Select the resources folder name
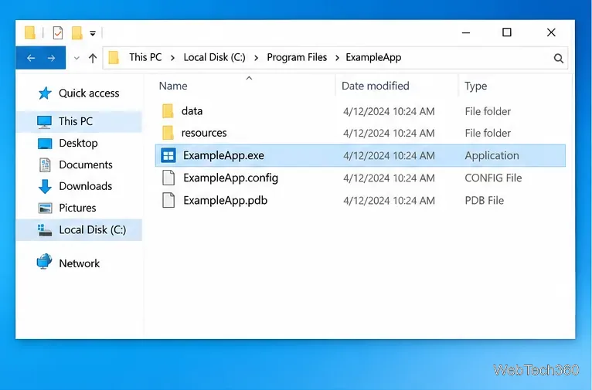This screenshot has width=592, height=390. coord(204,133)
